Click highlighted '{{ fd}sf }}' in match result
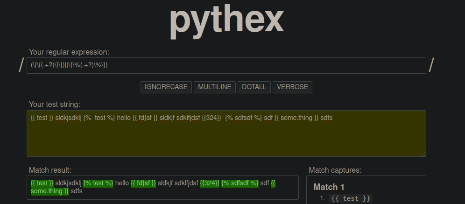The image size is (465, 204). (143, 183)
